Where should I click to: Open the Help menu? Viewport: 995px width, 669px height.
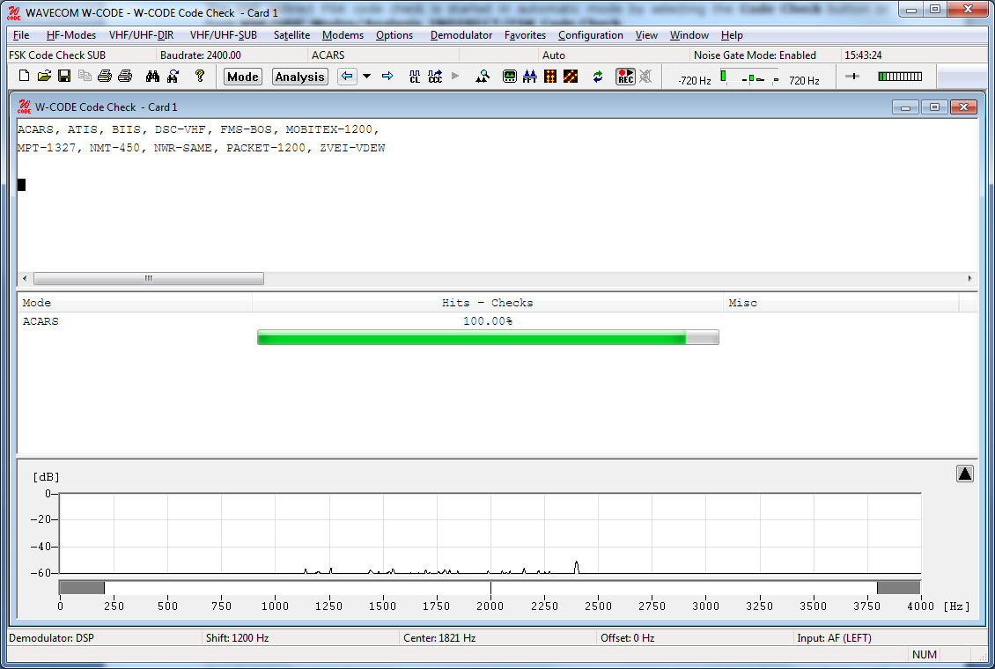coord(732,35)
